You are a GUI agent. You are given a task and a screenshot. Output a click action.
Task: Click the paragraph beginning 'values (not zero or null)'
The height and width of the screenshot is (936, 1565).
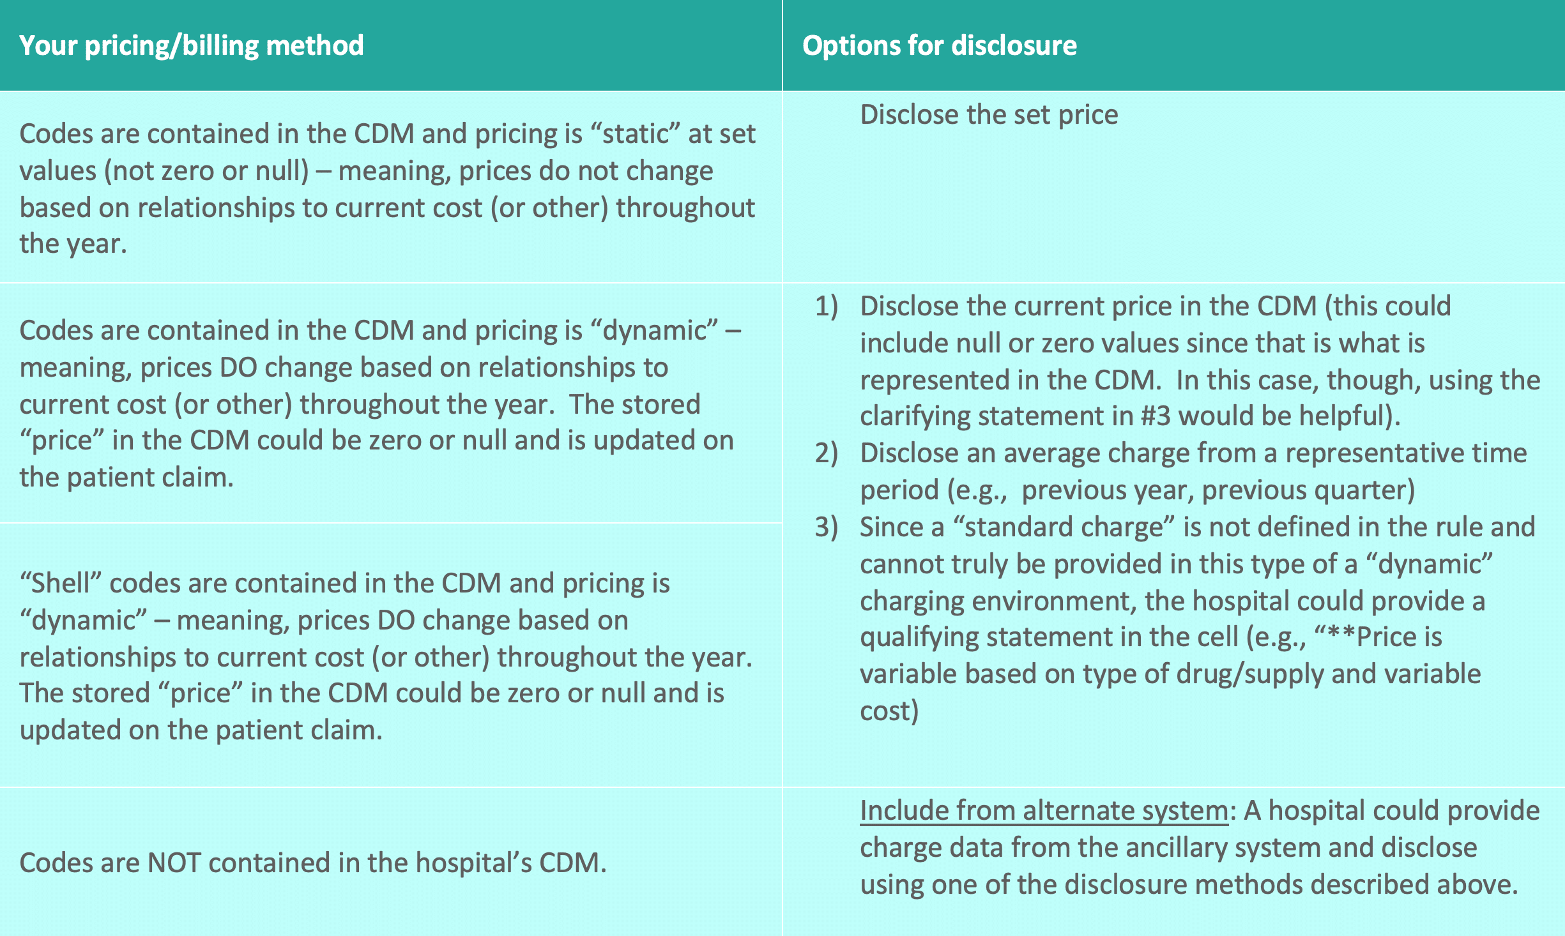[x=366, y=171]
